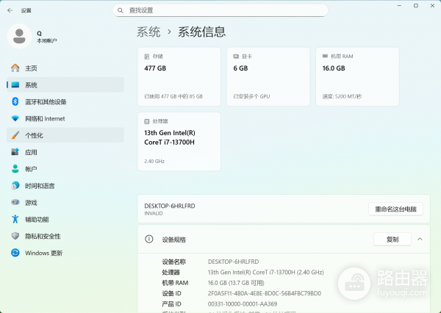This screenshot has height=313, width=441.
Task: Click the 2.40 GHz text on processor card
Action: click(154, 162)
